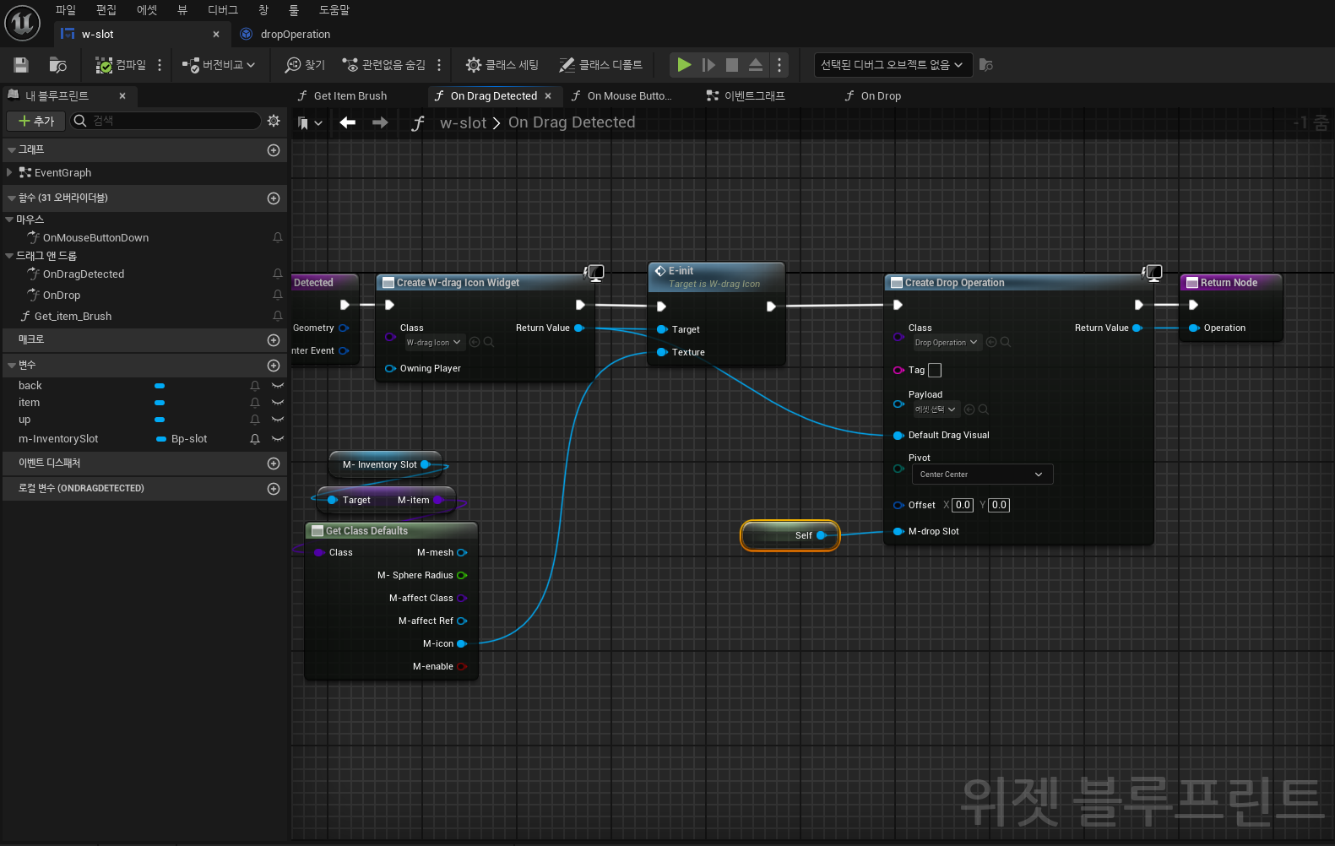Open Drop Operation class dropdown
The height and width of the screenshot is (846, 1335).
[x=946, y=343]
